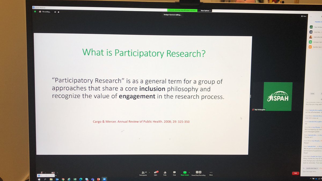
Task: Select Enrique Garcia EG panelist
Action: point(316,42)
